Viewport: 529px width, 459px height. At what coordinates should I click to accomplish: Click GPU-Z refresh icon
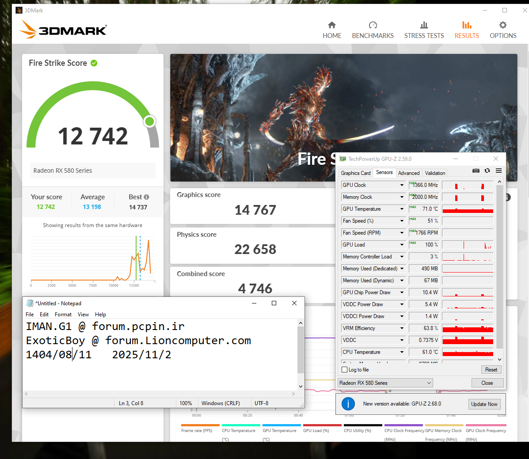coord(487,171)
